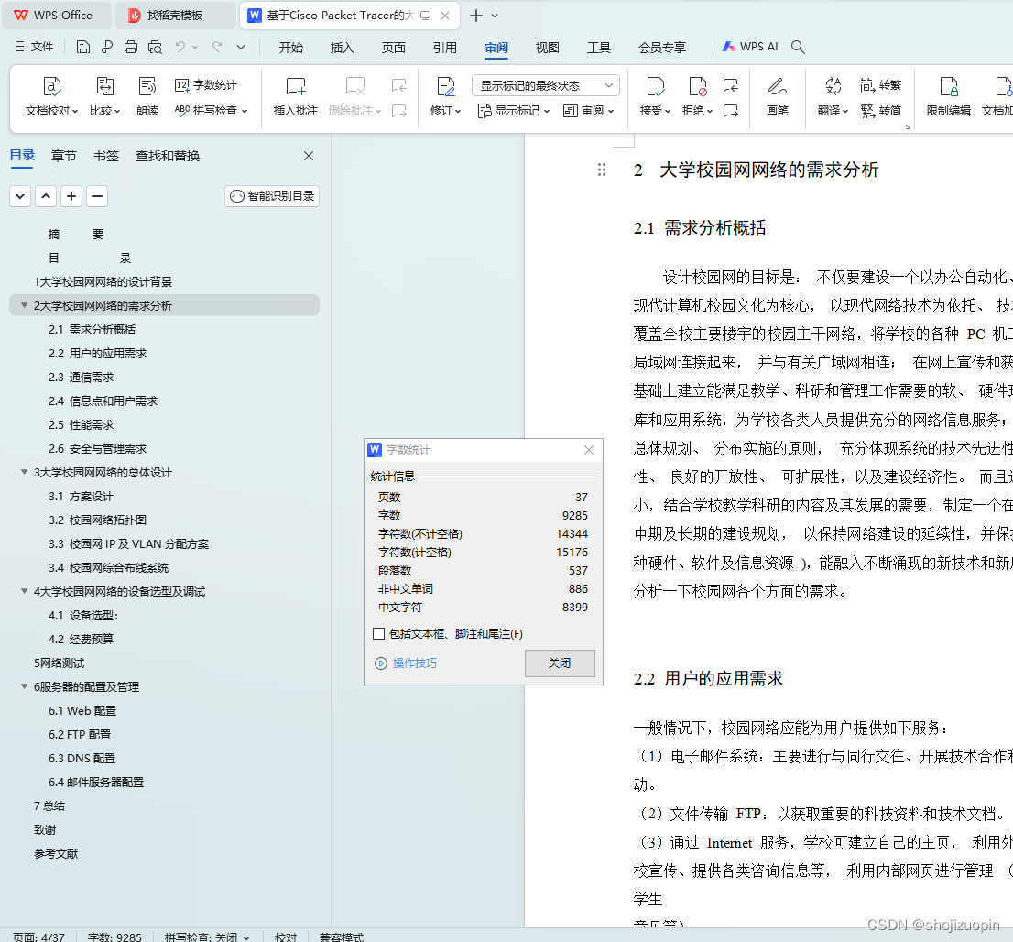This screenshot has height=942, width=1013.
Task: Open the 文件 menu
Action: (35, 47)
